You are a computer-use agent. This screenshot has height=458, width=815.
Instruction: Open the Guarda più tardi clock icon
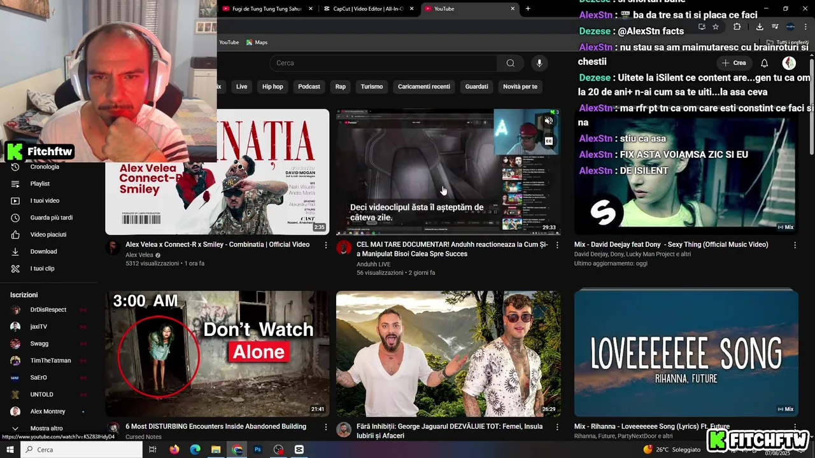coord(15,218)
